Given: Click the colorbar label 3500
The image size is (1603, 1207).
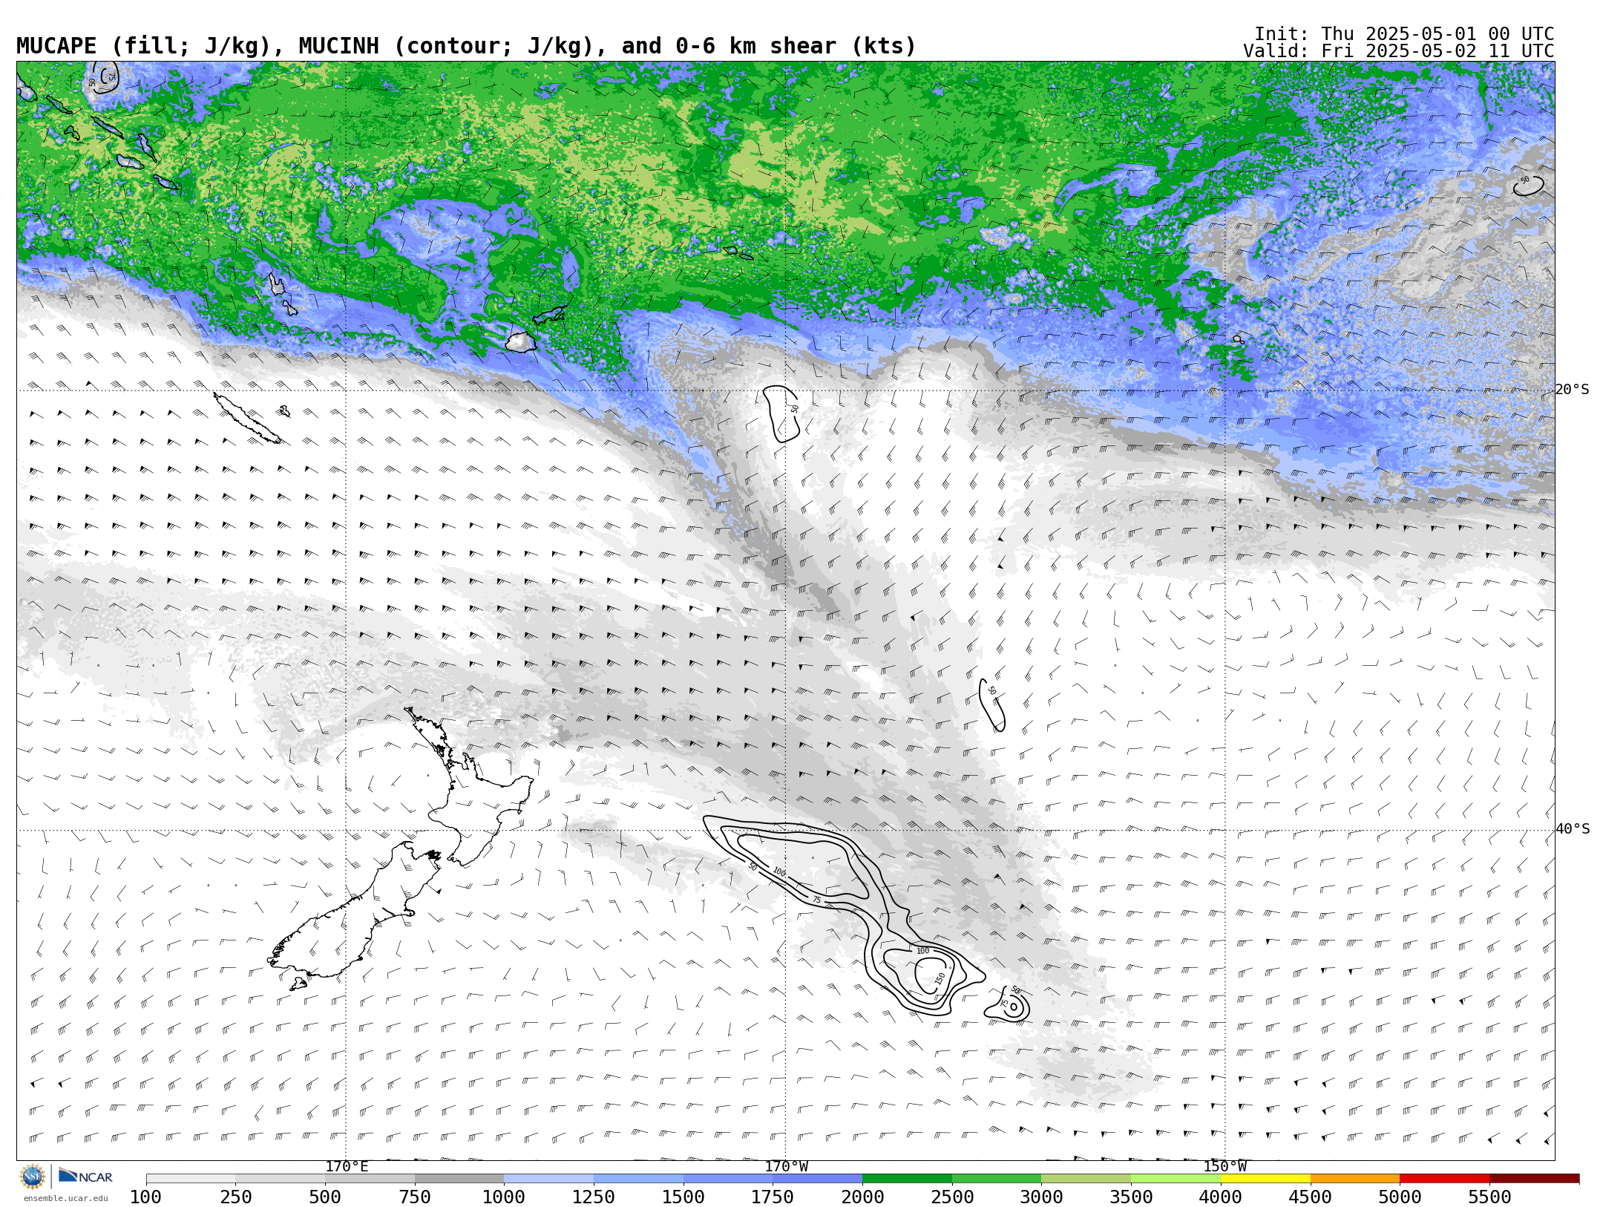Looking at the screenshot, I should (x=1131, y=1197).
